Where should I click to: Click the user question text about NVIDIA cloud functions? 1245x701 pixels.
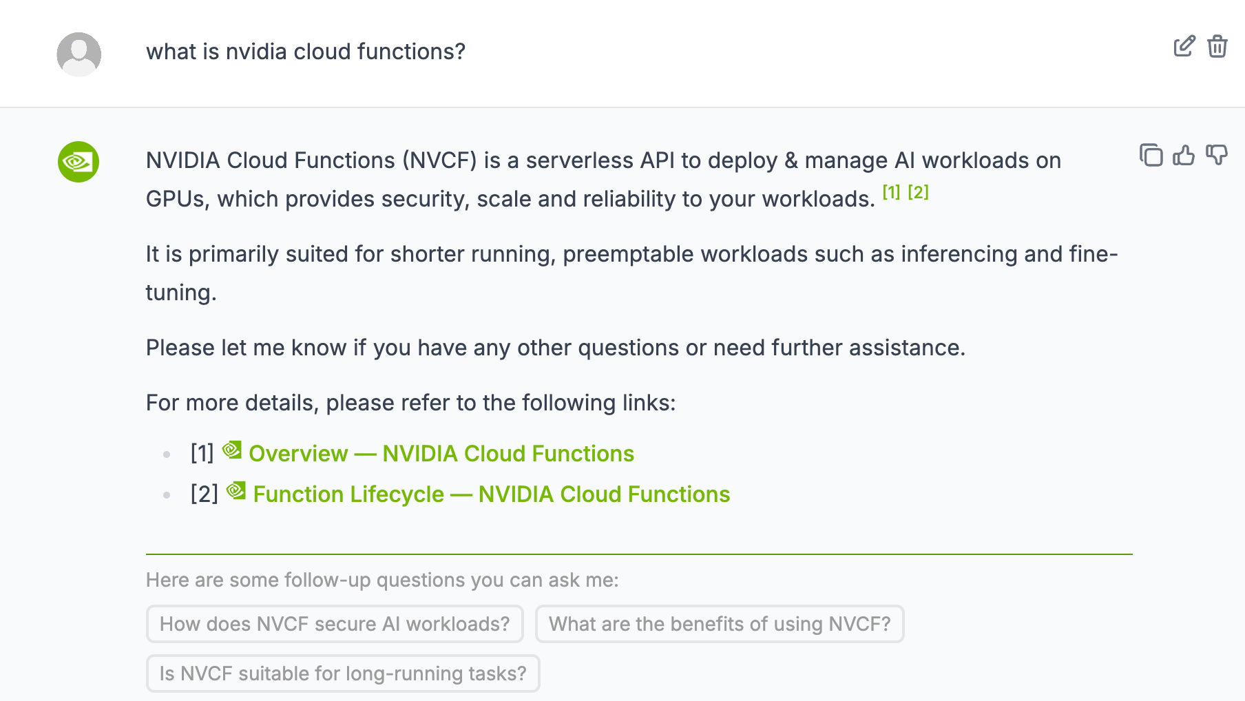(x=306, y=52)
